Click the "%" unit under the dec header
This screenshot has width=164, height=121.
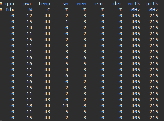coord(121,10)
